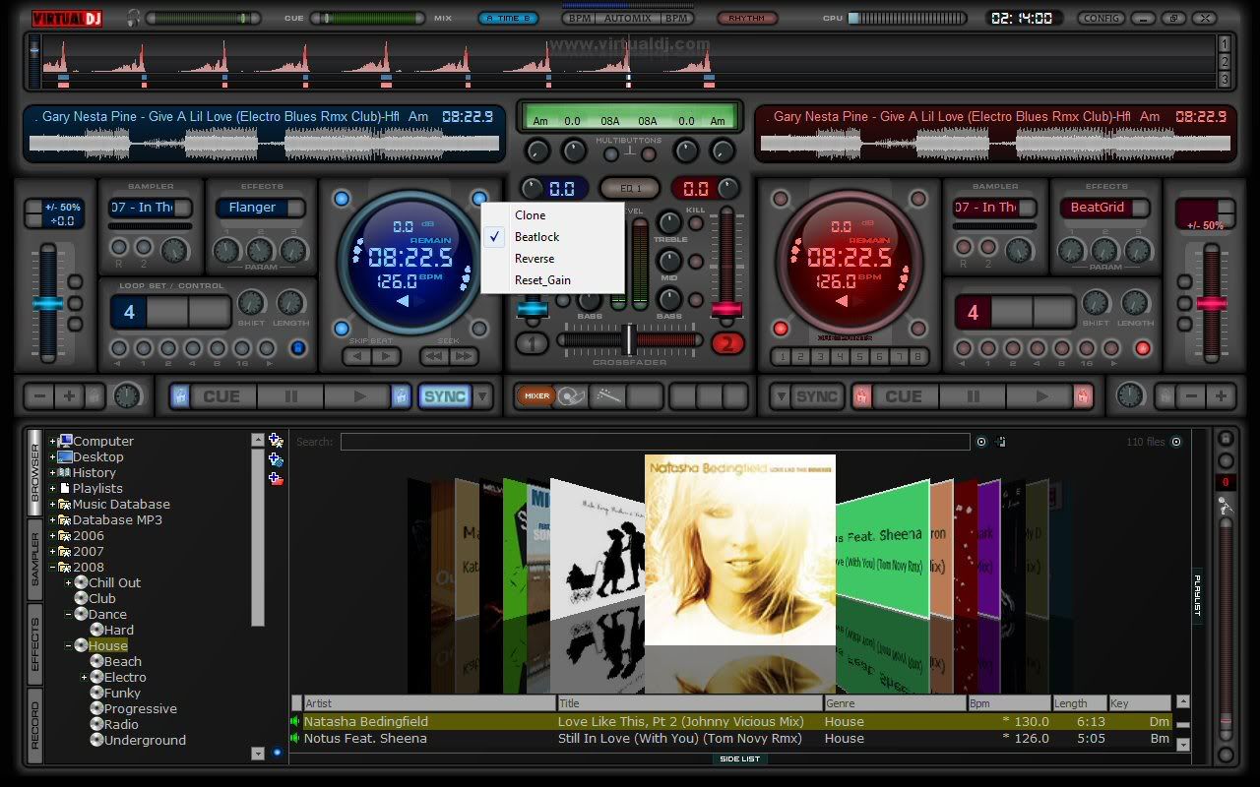1260x787 pixels.
Task: Open the BeatGrid effect dropdown
Action: pyautogui.click(x=1140, y=208)
